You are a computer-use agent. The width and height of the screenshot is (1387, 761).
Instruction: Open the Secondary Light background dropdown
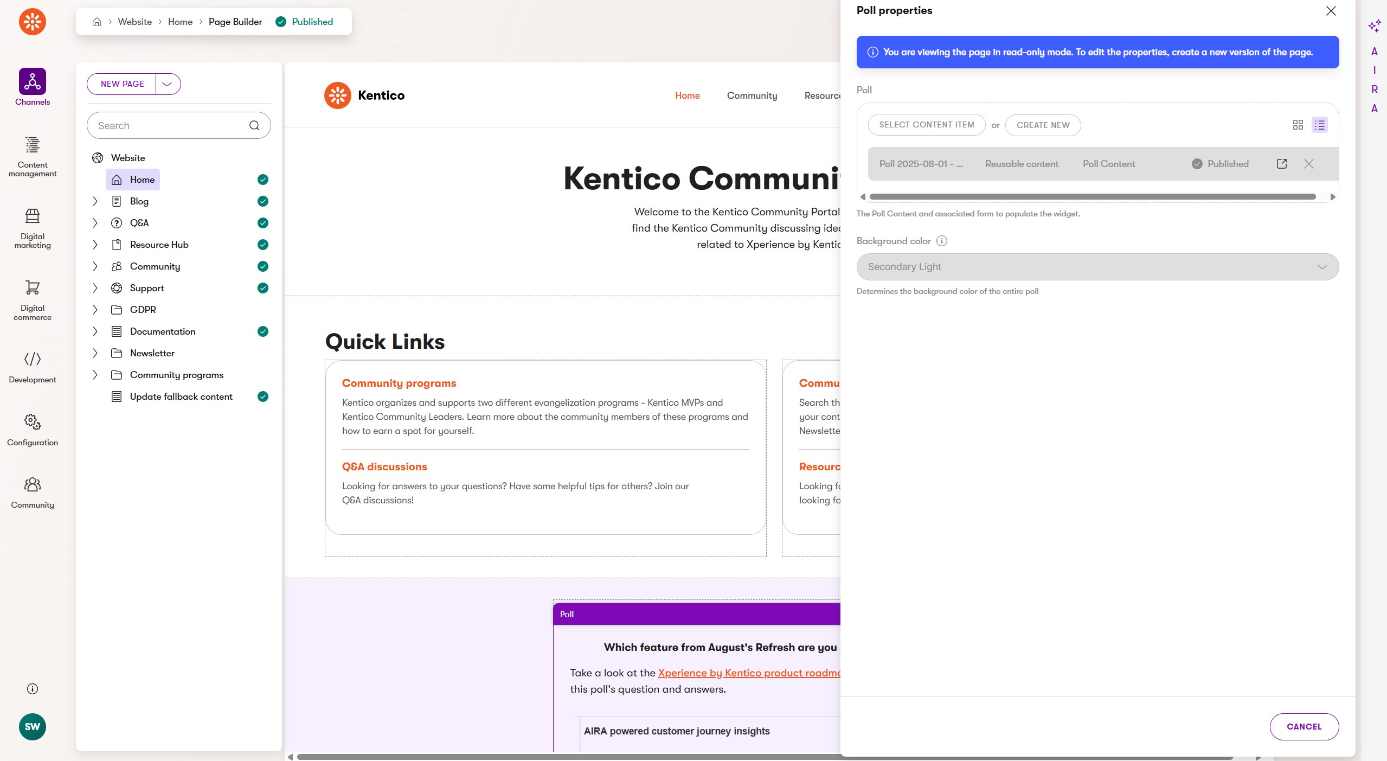(x=1097, y=267)
